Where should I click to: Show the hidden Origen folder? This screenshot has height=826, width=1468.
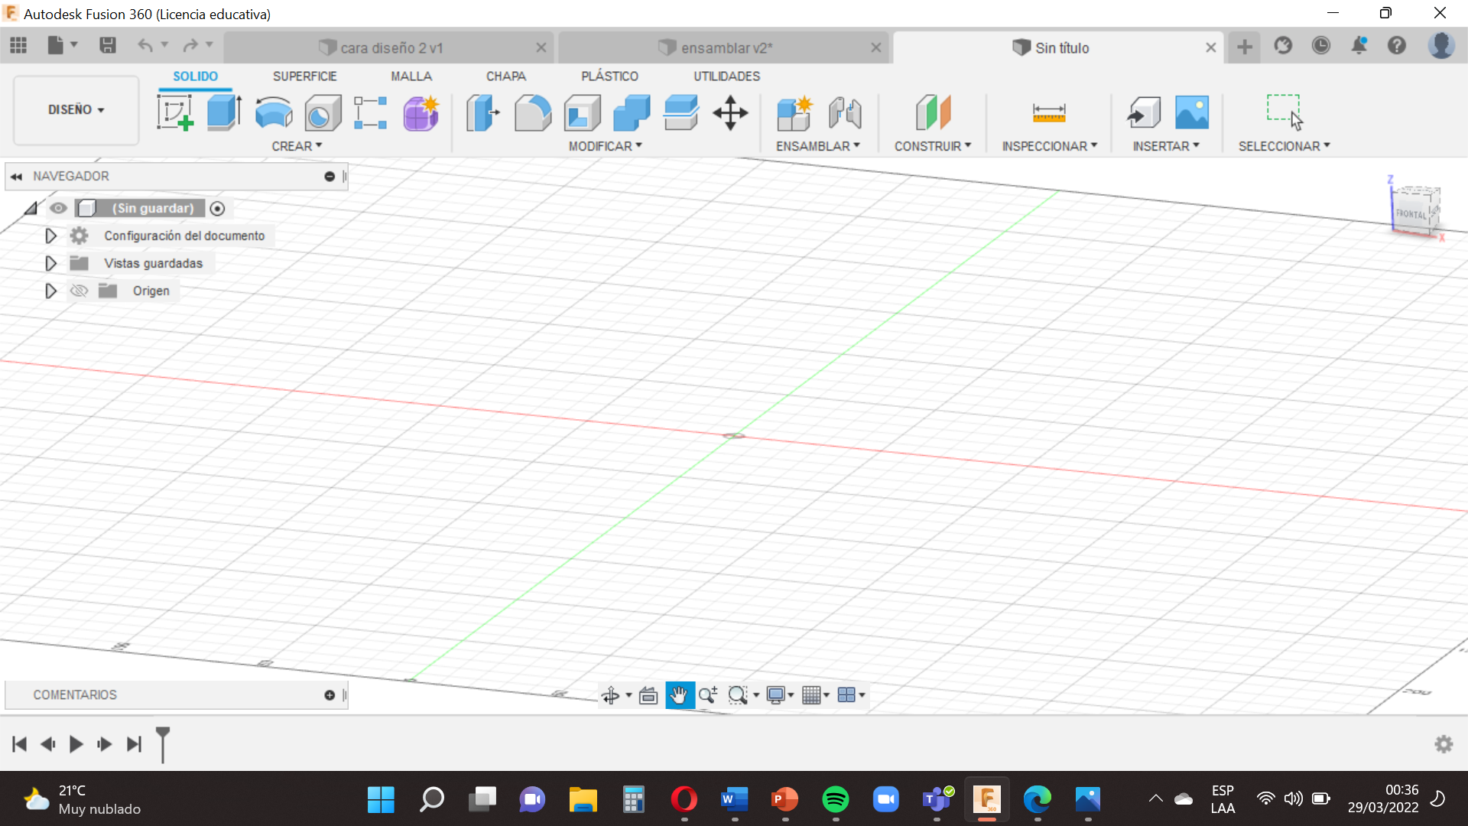point(79,291)
